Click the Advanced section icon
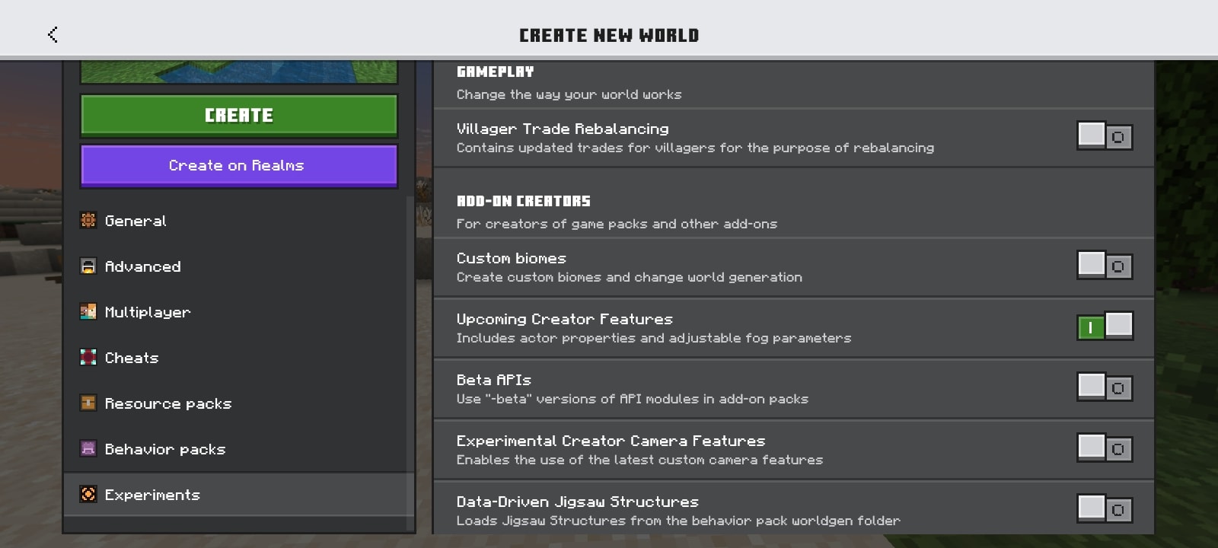Viewport: 1218px width, 548px height. pos(88,266)
